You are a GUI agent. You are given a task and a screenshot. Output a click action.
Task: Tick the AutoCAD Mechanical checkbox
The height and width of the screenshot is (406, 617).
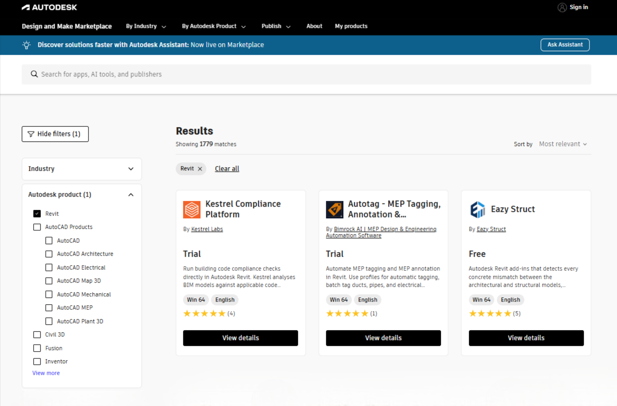coord(49,294)
